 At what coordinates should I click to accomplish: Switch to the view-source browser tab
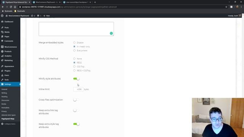click(77, 2)
